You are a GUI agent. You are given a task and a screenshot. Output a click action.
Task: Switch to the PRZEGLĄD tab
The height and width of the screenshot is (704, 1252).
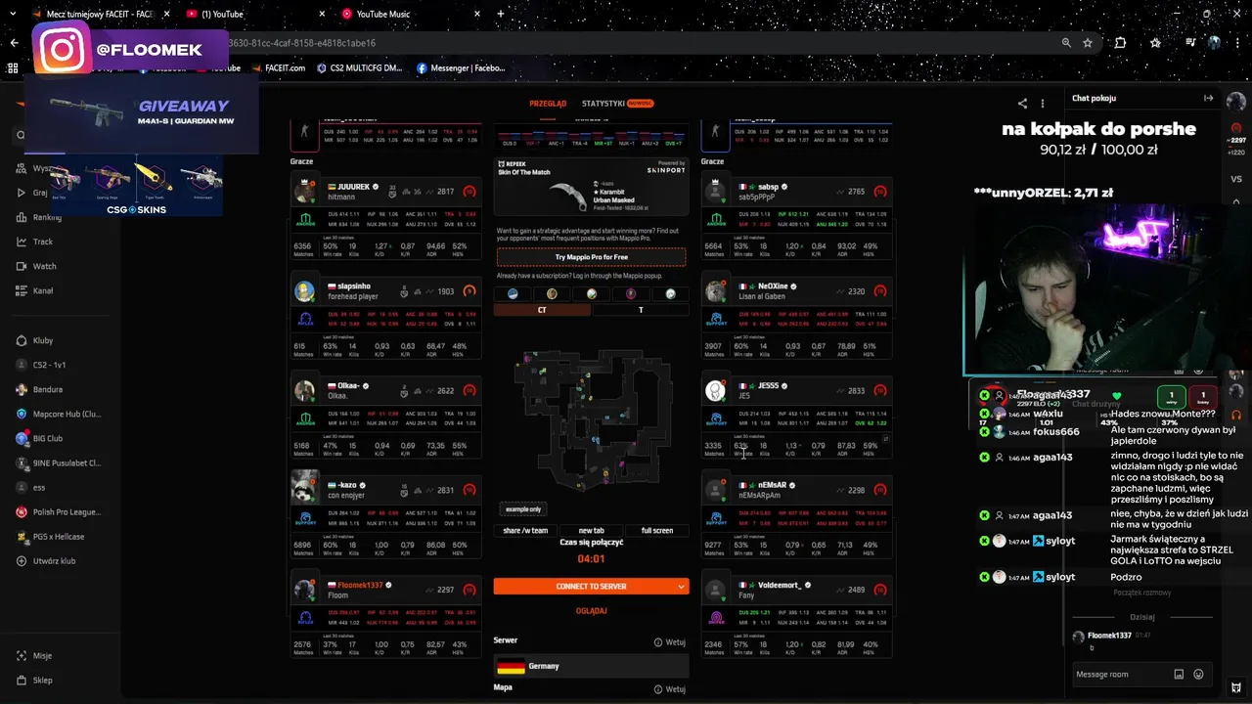548,103
